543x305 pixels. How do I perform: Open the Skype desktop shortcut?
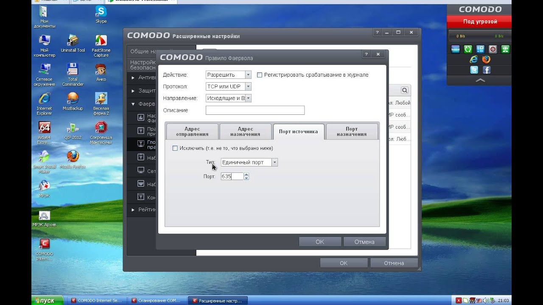(x=101, y=14)
